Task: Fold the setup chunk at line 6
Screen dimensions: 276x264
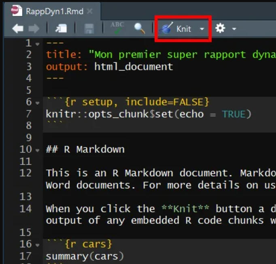Action: [38, 102]
